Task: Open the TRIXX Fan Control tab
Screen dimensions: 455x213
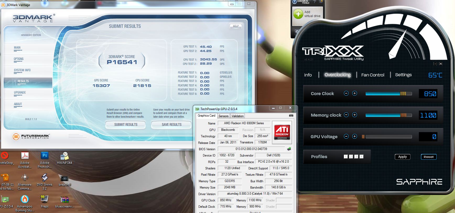Action: coord(373,75)
